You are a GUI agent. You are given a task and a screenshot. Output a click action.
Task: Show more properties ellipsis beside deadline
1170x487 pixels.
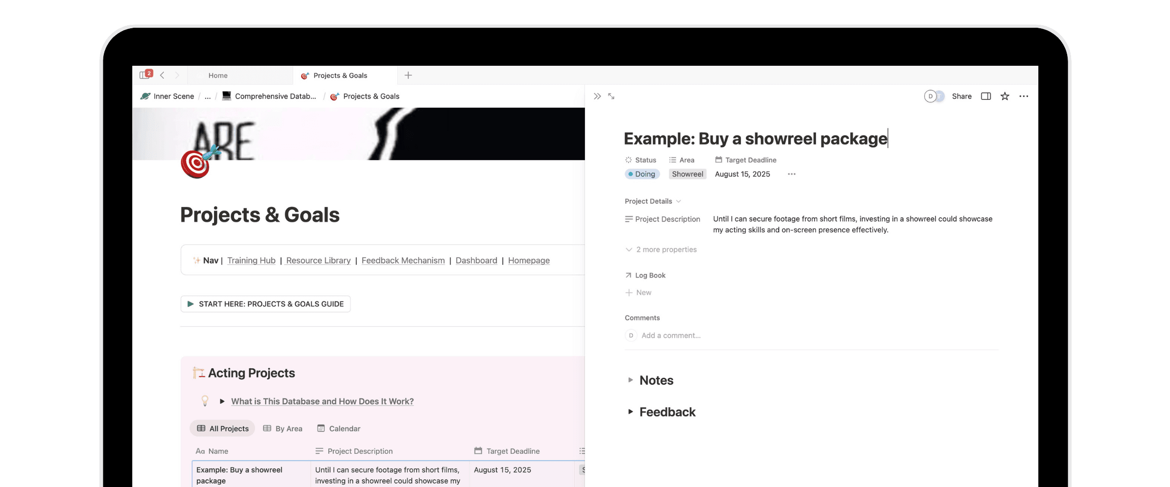pos(791,174)
